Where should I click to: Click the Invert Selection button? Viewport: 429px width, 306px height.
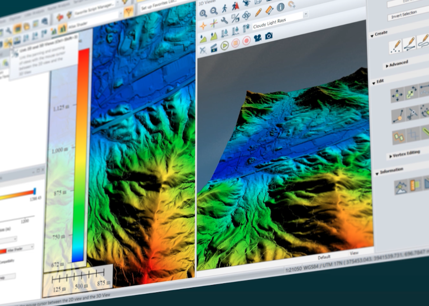coord(408,14)
